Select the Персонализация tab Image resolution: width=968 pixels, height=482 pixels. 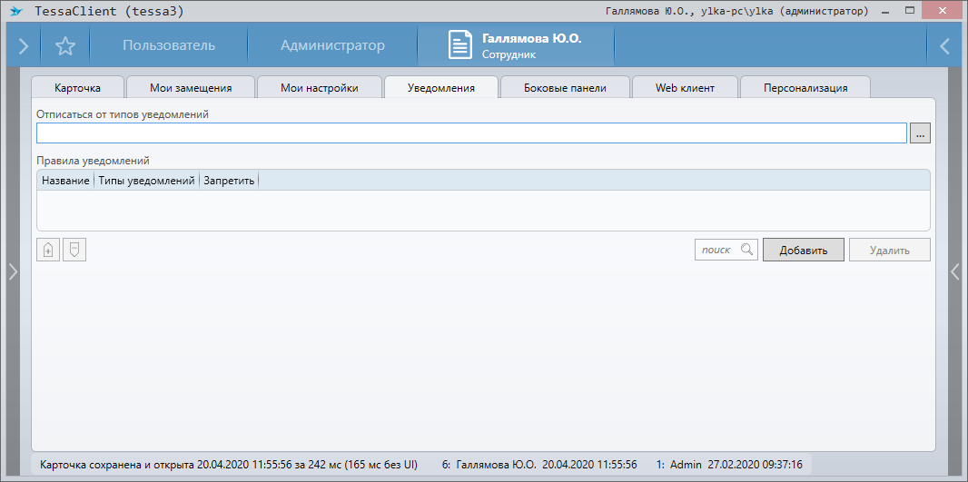pyautogui.click(x=805, y=88)
